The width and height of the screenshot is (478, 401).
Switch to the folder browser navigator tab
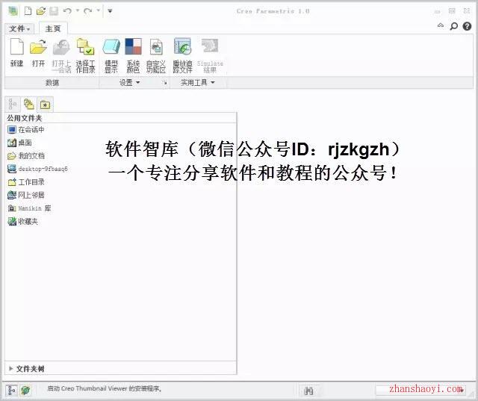29,105
